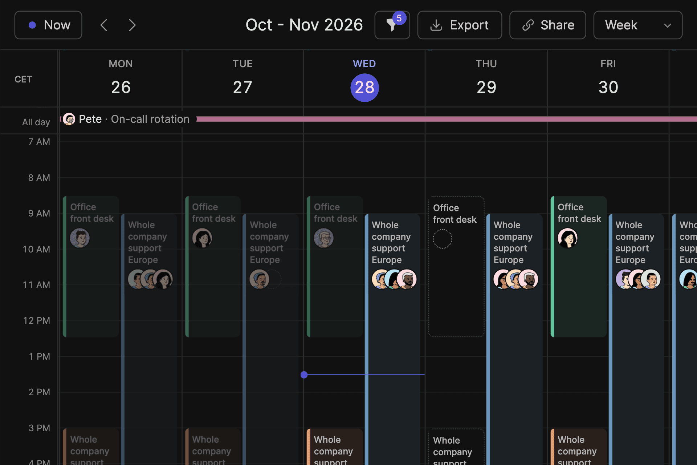Click avatar on Tuesday's Office front desk
697x465 pixels.
(202, 238)
